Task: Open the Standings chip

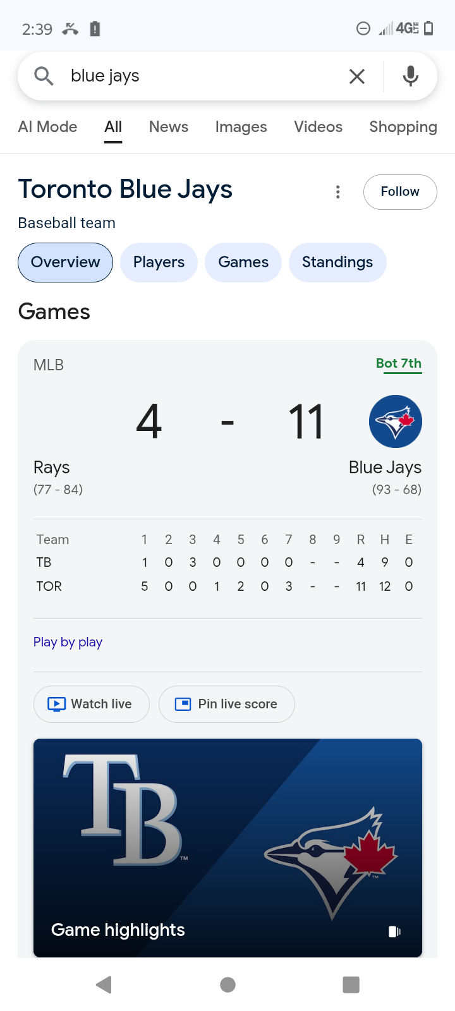Action: click(337, 262)
